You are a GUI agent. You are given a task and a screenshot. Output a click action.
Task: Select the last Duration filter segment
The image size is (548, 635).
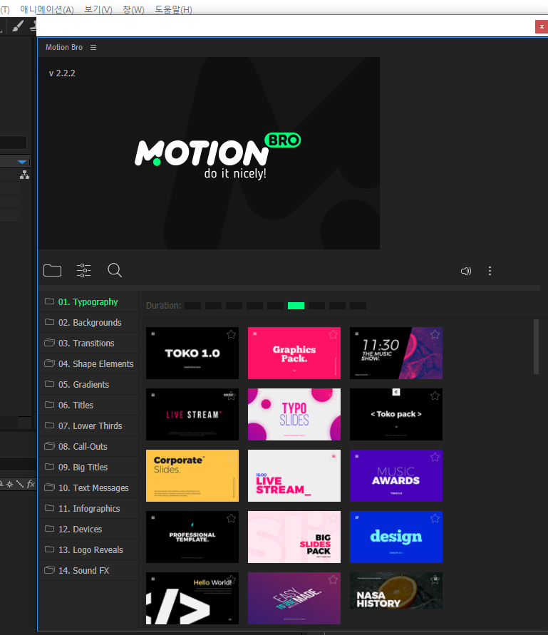pyautogui.click(x=358, y=306)
